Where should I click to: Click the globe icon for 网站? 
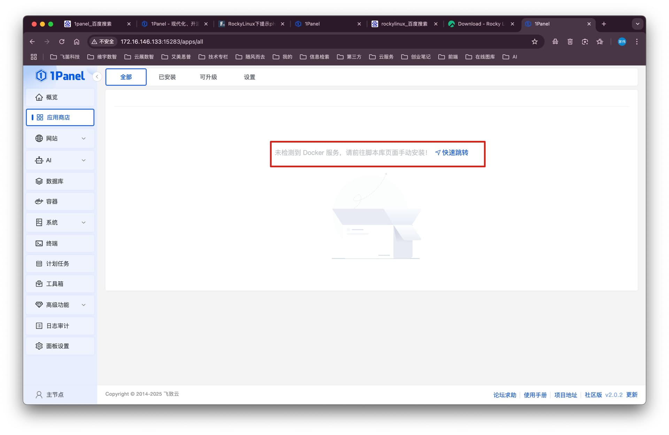39,138
